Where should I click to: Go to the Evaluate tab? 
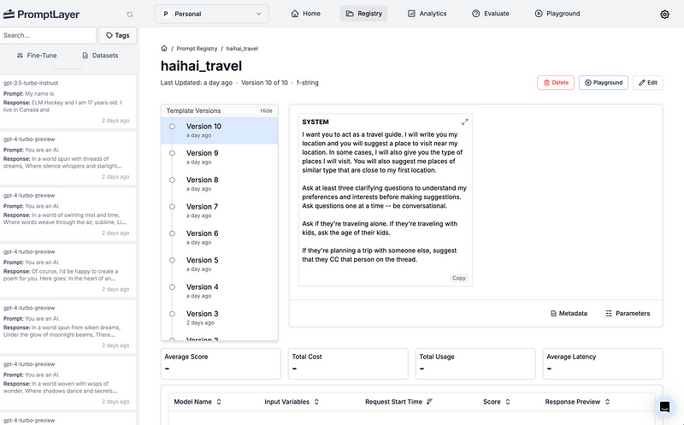tap(490, 14)
